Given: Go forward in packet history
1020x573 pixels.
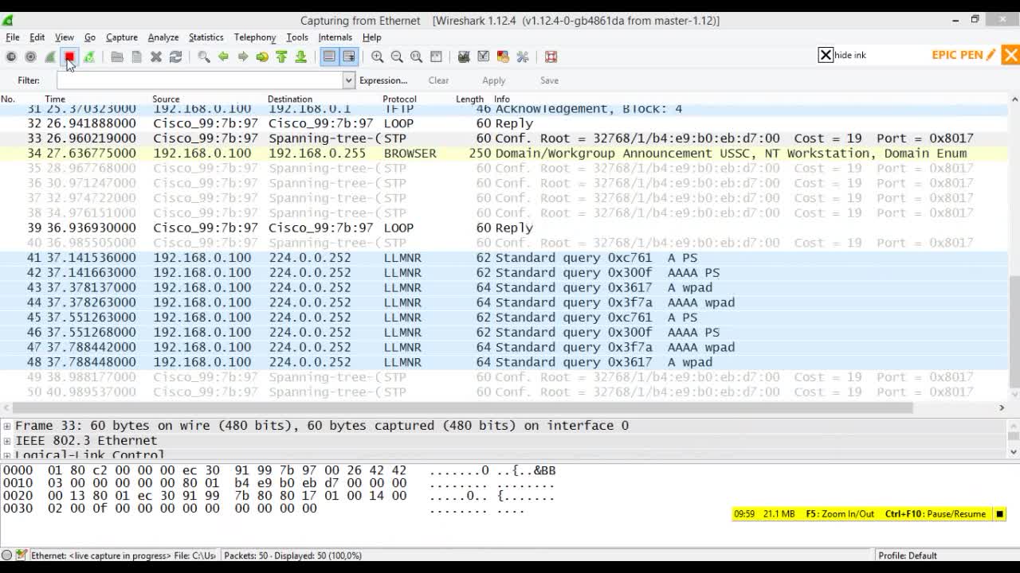Looking at the screenshot, I should [242, 57].
